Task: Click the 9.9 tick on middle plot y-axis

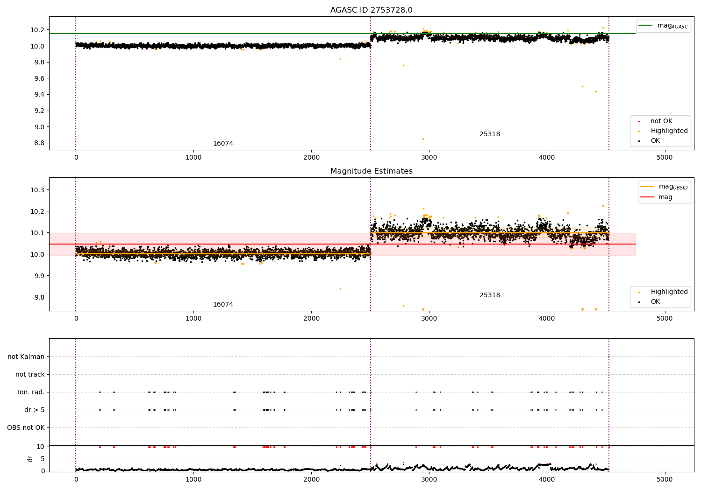Action: [x=39, y=276]
